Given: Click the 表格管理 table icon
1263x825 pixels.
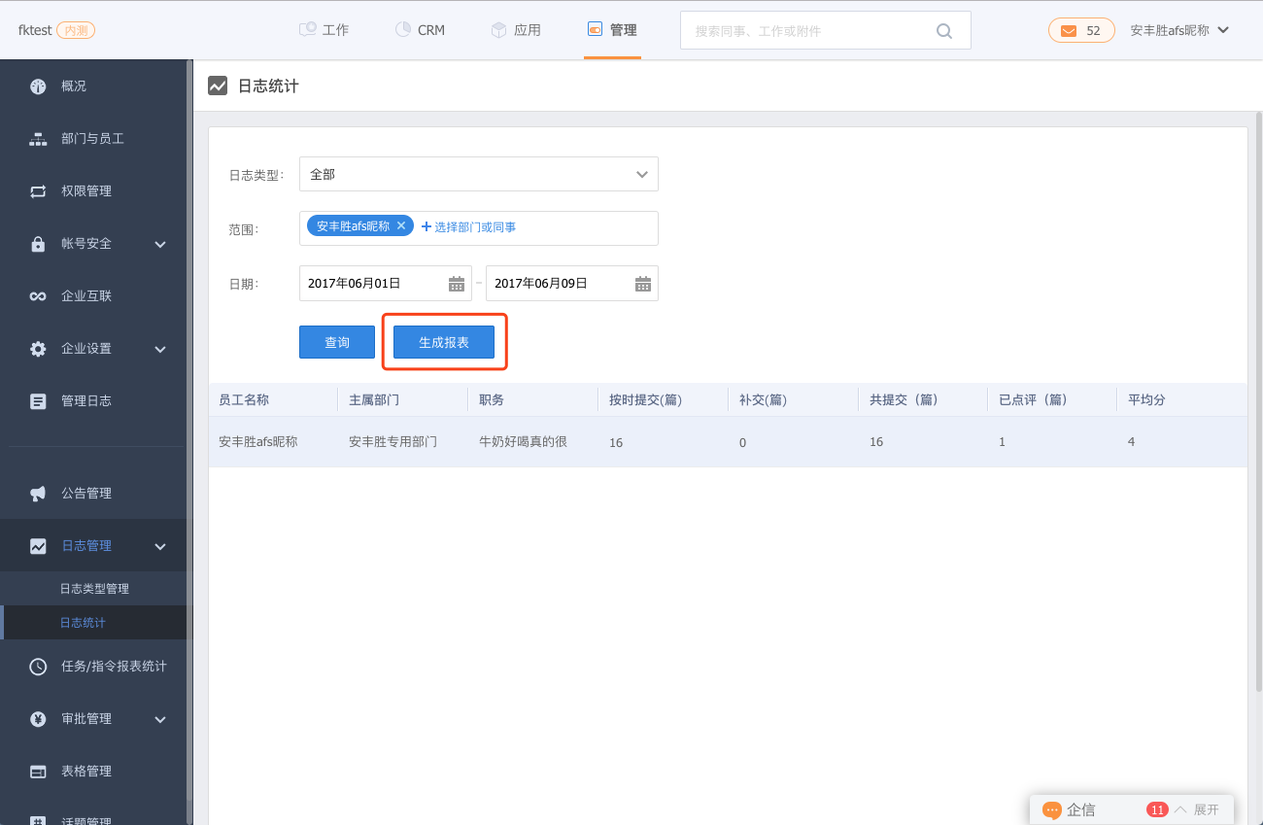Looking at the screenshot, I should pyautogui.click(x=38, y=772).
